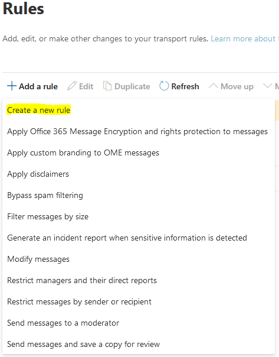The width and height of the screenshot is (279, 357).
Task: Select Create a new rule
Action: pyautogui.click(x=38, y=110)
